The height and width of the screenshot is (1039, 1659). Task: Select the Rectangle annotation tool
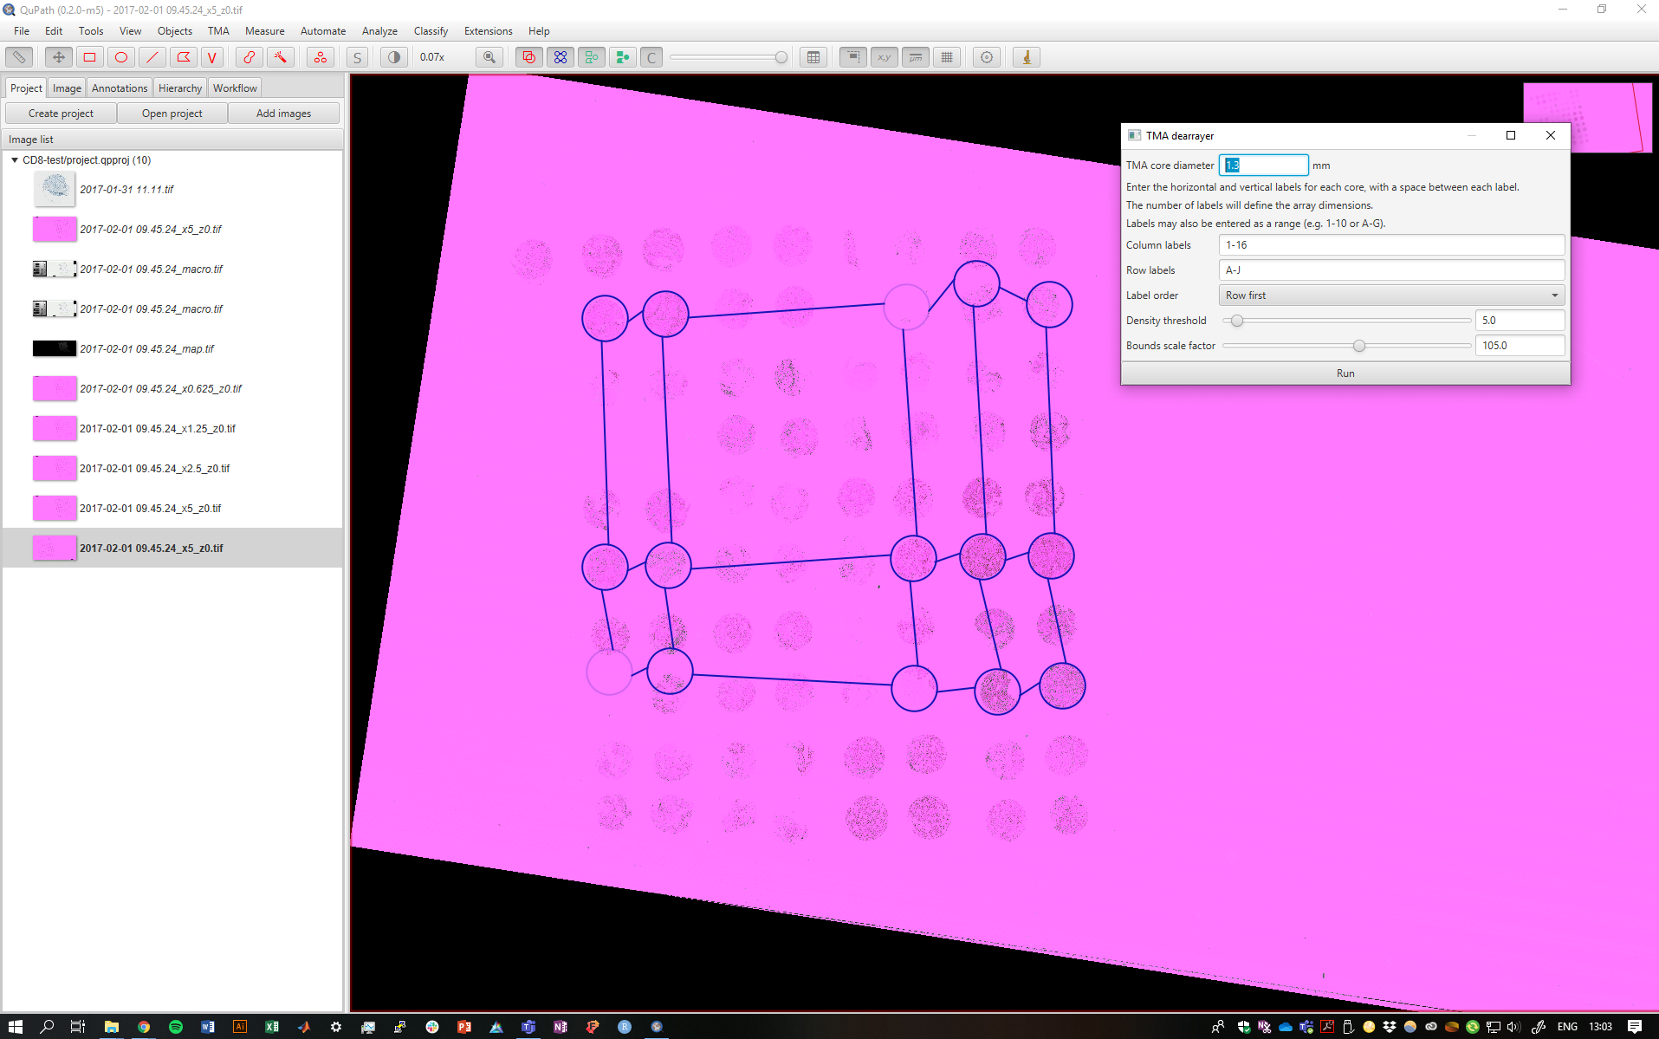[x=89, y=57]
